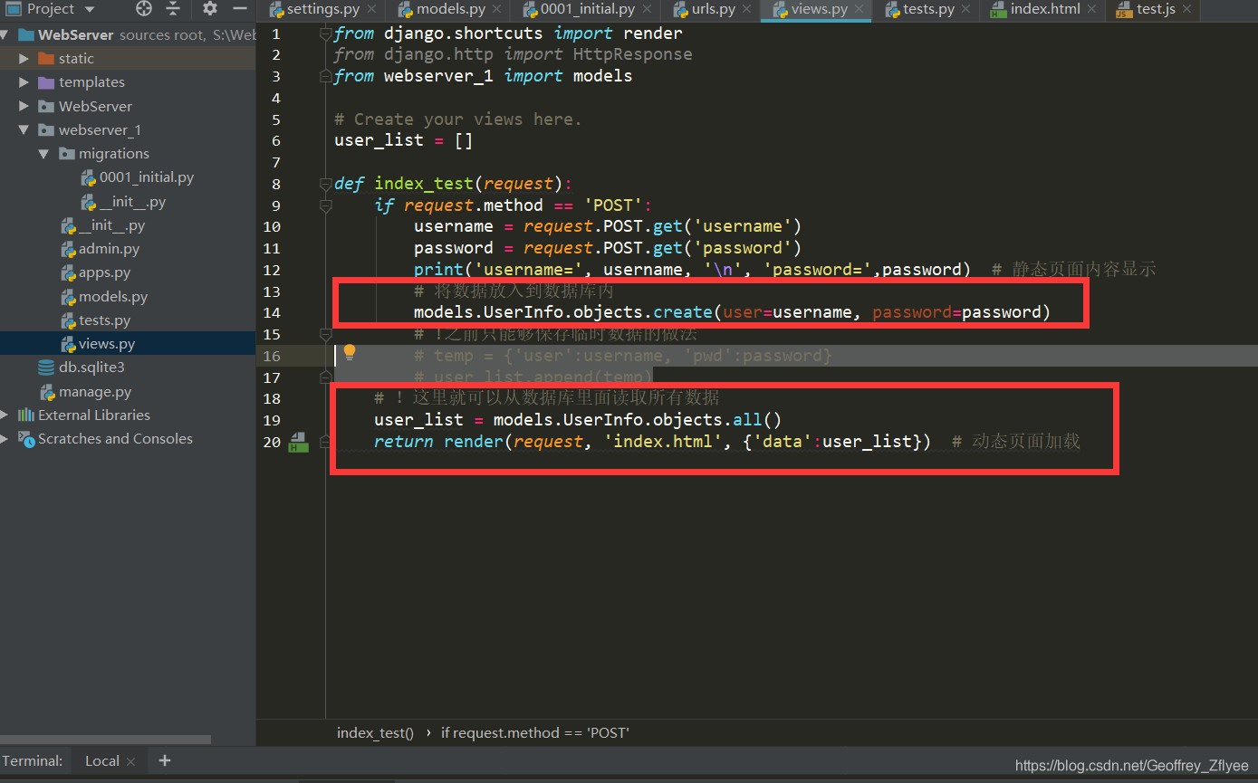Select manage.py in project tree
The height and width of the screenshot is (783, 1258).
[x=95, y=392]
